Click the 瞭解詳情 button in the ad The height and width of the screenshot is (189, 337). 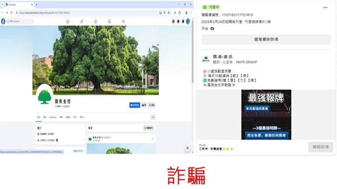coord(320,147)
